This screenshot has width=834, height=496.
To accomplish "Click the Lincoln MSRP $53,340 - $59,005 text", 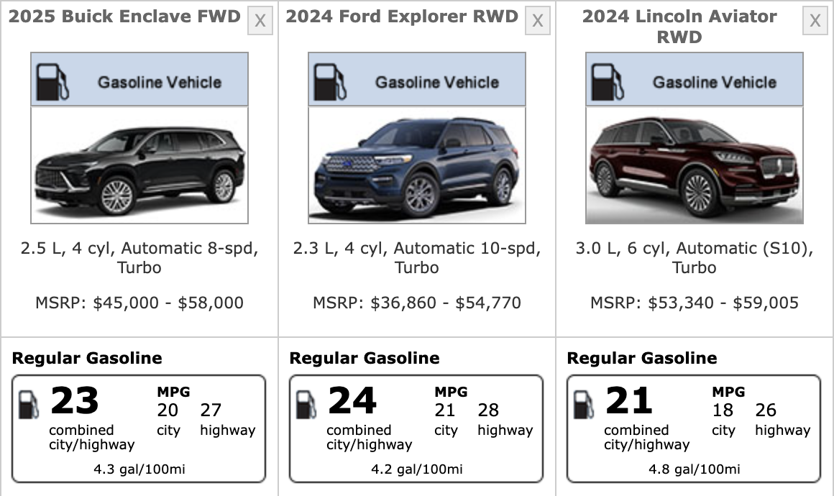I will click(x=695, y=303).
